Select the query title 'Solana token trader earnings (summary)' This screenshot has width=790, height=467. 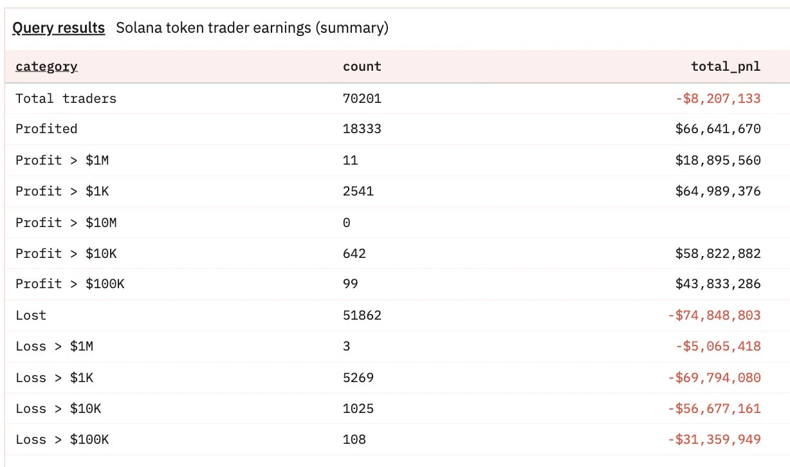coord(252,28)
